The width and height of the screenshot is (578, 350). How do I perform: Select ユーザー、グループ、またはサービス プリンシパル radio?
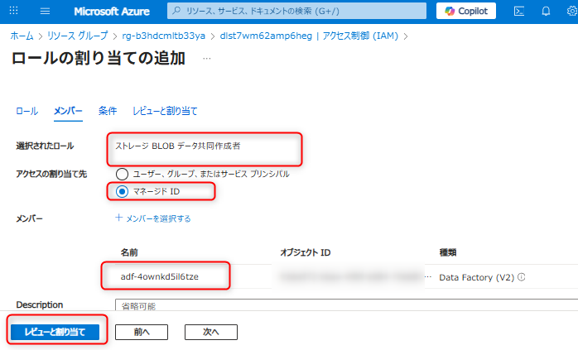pos(122,174)
